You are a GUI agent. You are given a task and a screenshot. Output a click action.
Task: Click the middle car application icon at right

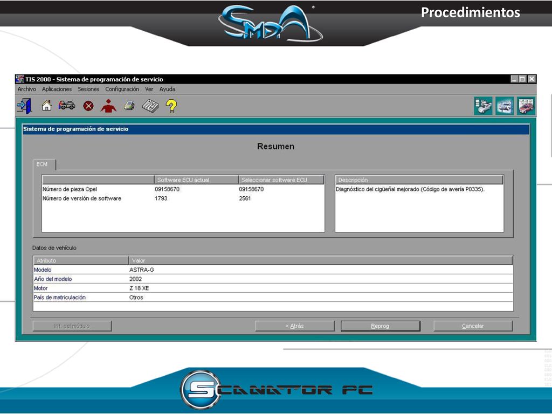coord(505,106)
